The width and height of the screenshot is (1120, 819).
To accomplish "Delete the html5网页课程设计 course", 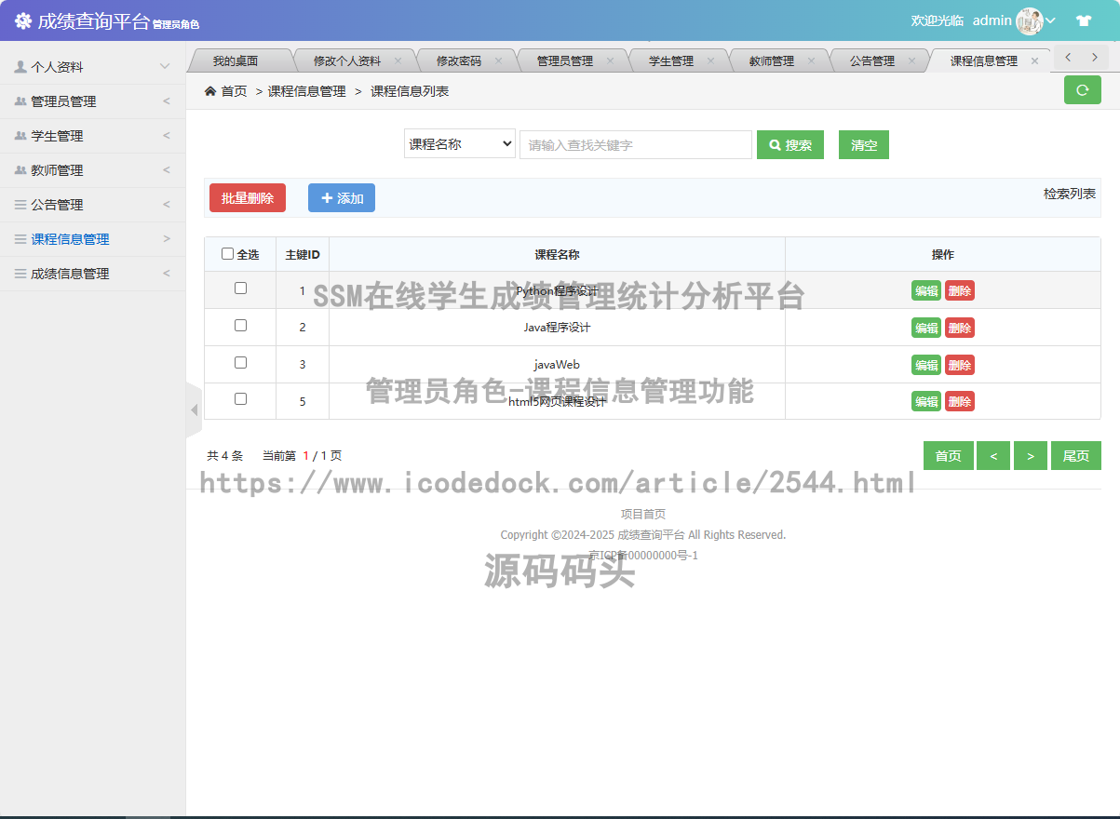I will point(960,401).
